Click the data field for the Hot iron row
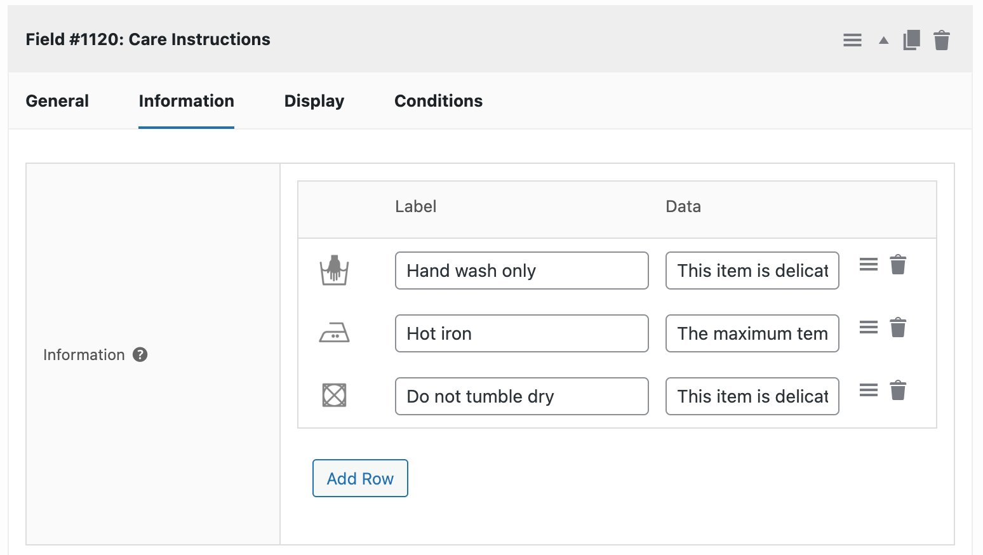 [752, 333]
